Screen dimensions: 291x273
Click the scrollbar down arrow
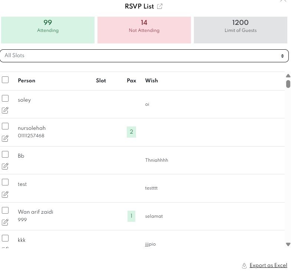click(288, 244)
